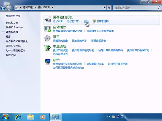Open the 声音 heading

[56, 37]
